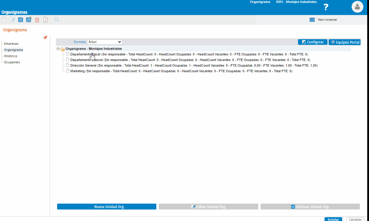Viewport: 369px width, 221px height.
Task: Open Empresas in the side menu
Action: pyautogui.click(x=11, y=44)
